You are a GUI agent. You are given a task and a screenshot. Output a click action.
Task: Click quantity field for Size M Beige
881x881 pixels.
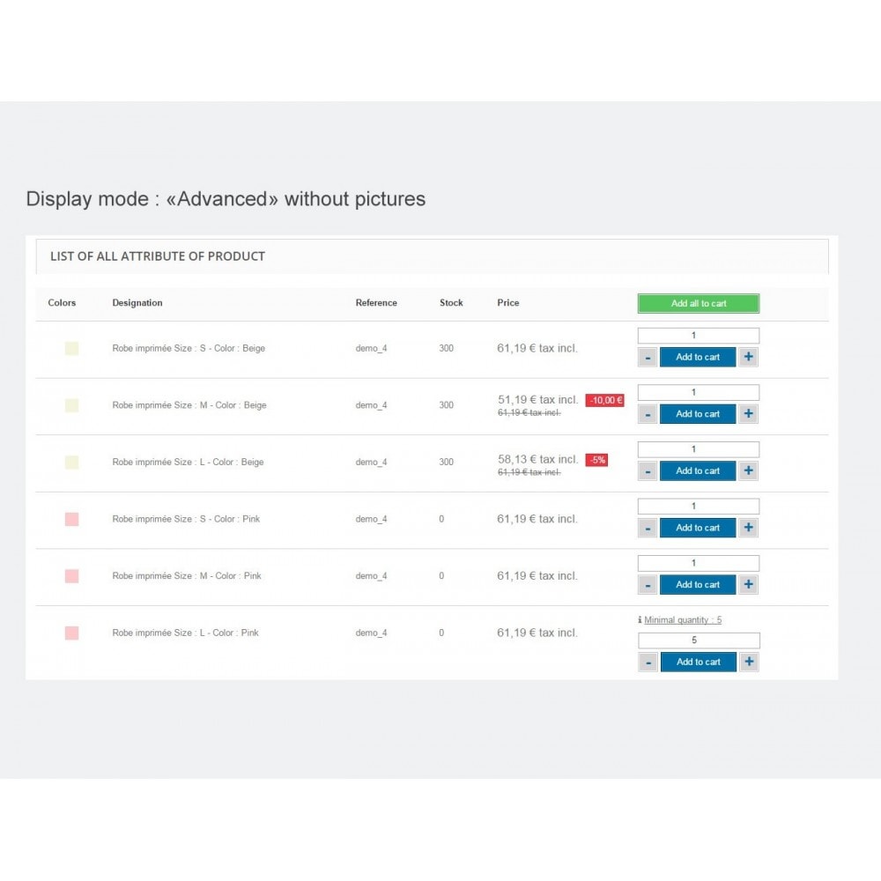tap(699, 392)
